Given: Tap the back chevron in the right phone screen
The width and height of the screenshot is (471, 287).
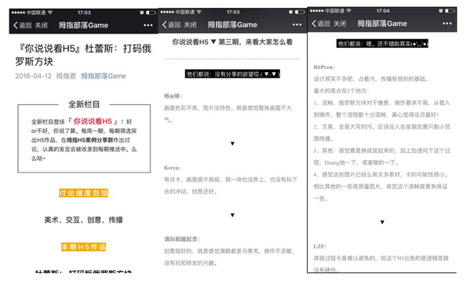Looking at the screenshot, I should click(314, 24).
